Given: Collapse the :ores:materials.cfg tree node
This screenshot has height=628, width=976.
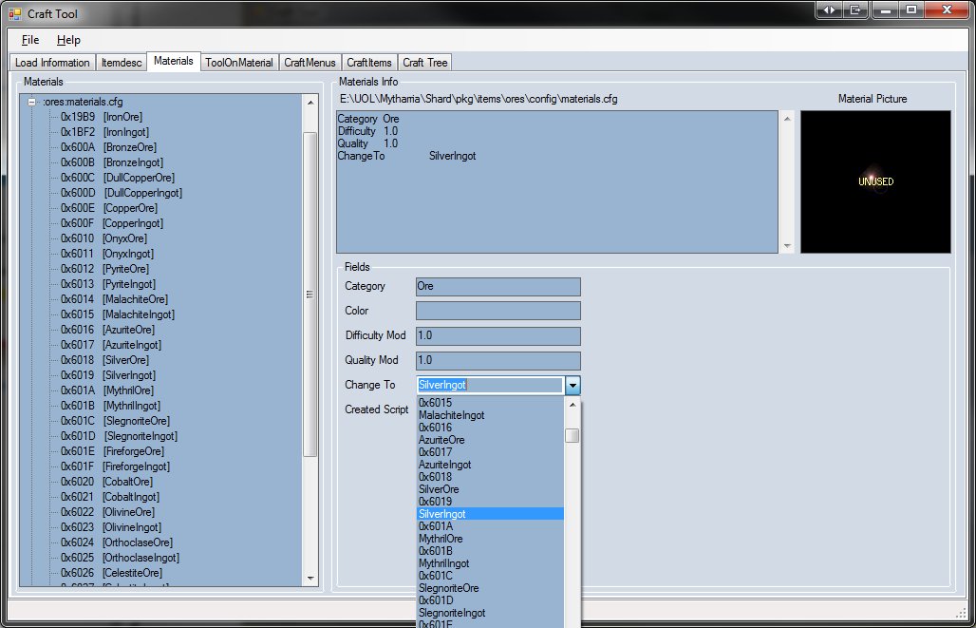Looking at the screenshot, I should [32, 102].
